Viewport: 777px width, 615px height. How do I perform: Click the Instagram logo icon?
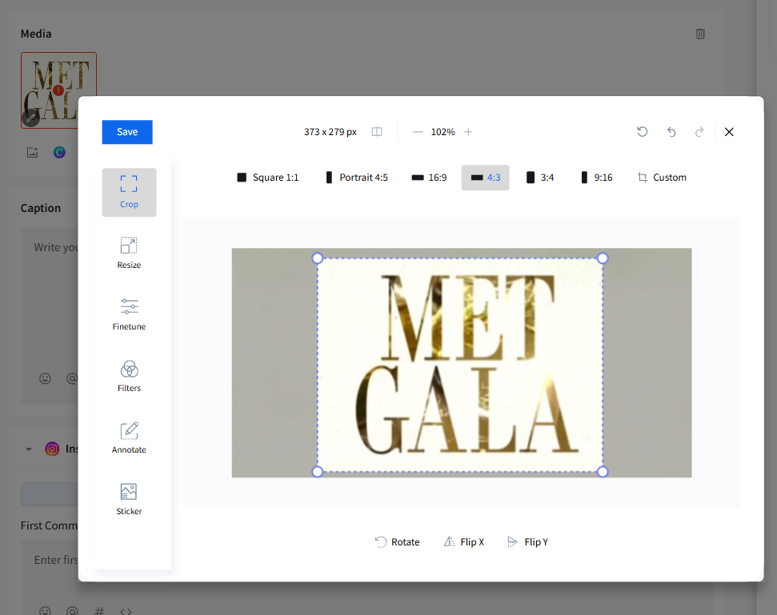(52, 449)
